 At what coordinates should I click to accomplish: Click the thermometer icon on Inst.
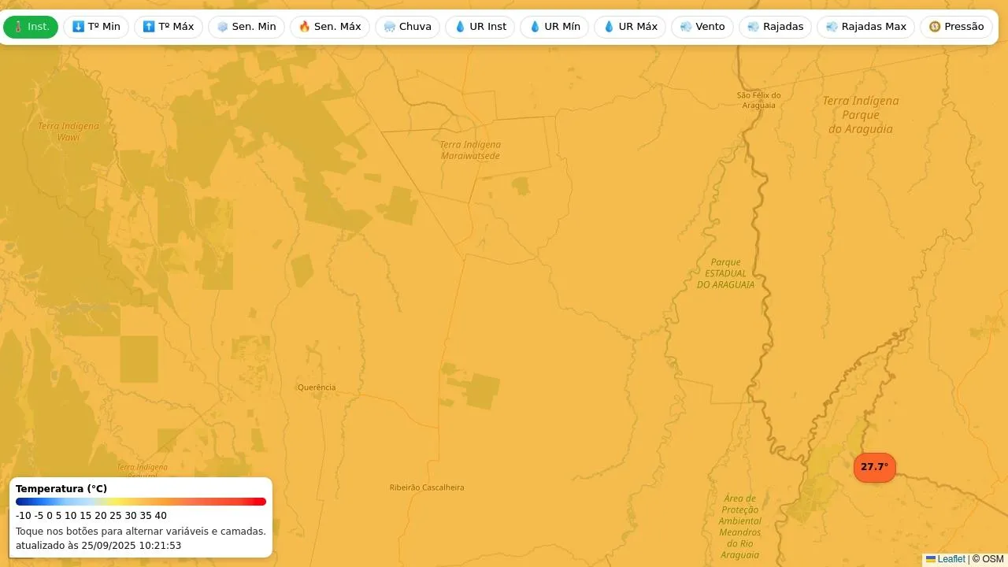pyautogui.click(x=18, y=27)
